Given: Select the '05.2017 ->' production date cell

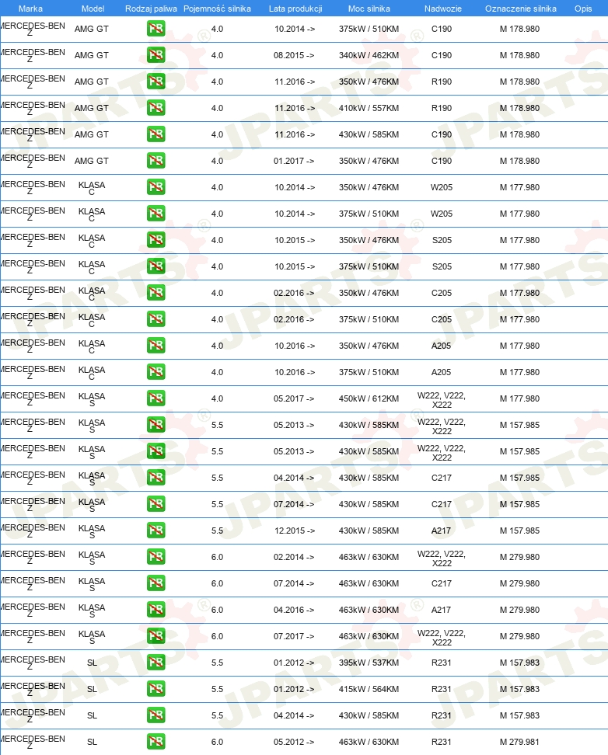Looking at the screenshot, I should pos(294,398).
